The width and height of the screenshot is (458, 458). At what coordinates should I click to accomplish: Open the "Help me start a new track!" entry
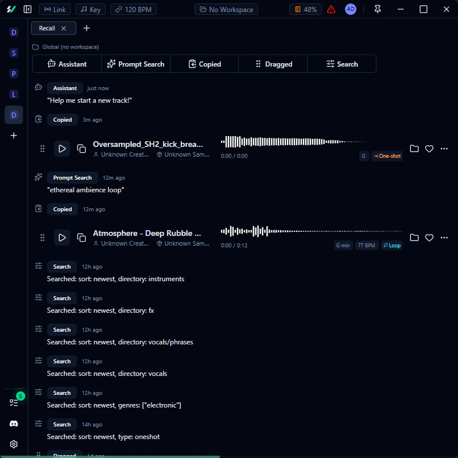click(x=90, y=100)
